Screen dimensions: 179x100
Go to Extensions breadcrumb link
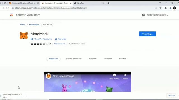34,25
